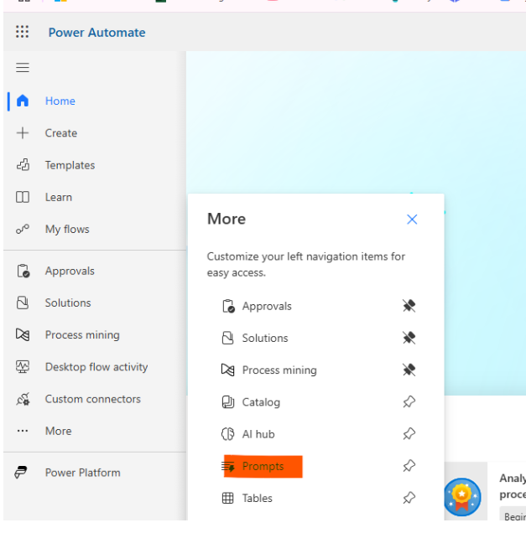Pin Catalog to left navigation

(409, 401)
